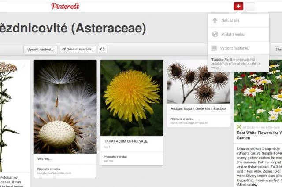Click the Odeslat nástěnku button
This screenshot has height=187, width=282.
click(x=78, y=49)
